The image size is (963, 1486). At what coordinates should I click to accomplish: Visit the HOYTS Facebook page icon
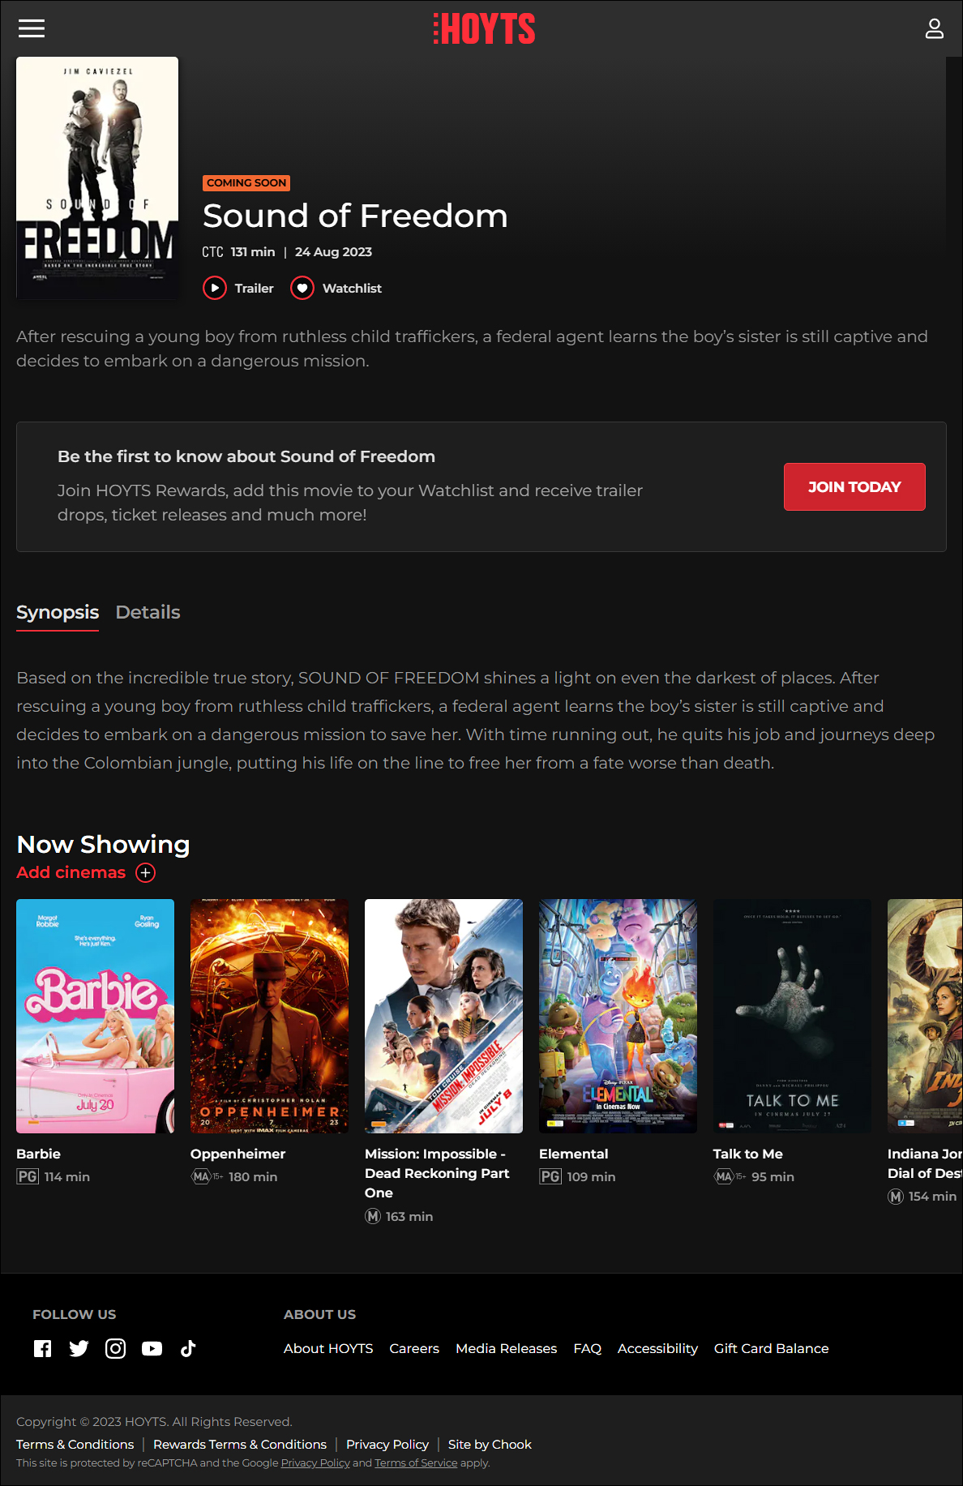click(x=42, y=1348)
